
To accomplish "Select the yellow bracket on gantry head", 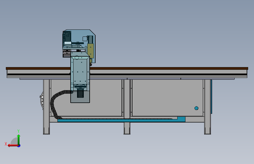I will tap(91, 51).
